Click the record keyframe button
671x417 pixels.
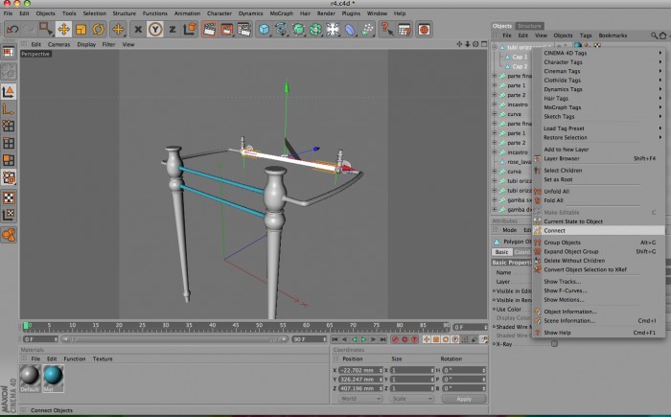[395, 339]
